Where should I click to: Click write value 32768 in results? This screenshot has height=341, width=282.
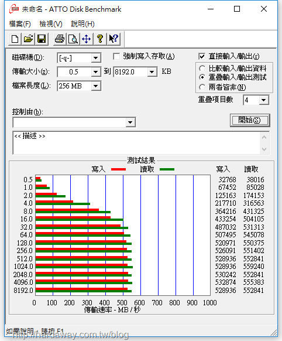click(x=227, y=180)
